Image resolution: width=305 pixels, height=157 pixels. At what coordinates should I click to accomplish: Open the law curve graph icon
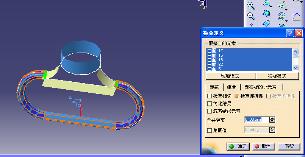coord(297,17)
